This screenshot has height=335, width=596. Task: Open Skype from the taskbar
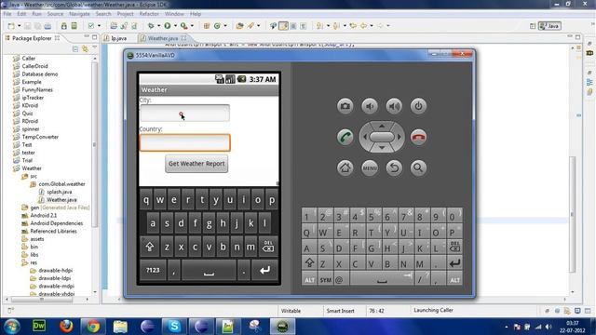(x=174, y=327)
